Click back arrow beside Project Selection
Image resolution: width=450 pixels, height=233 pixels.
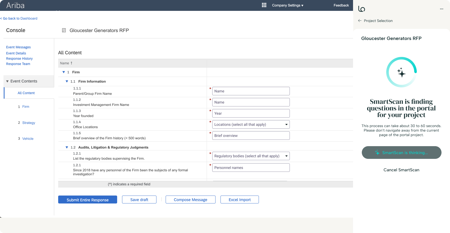(360, 21)
